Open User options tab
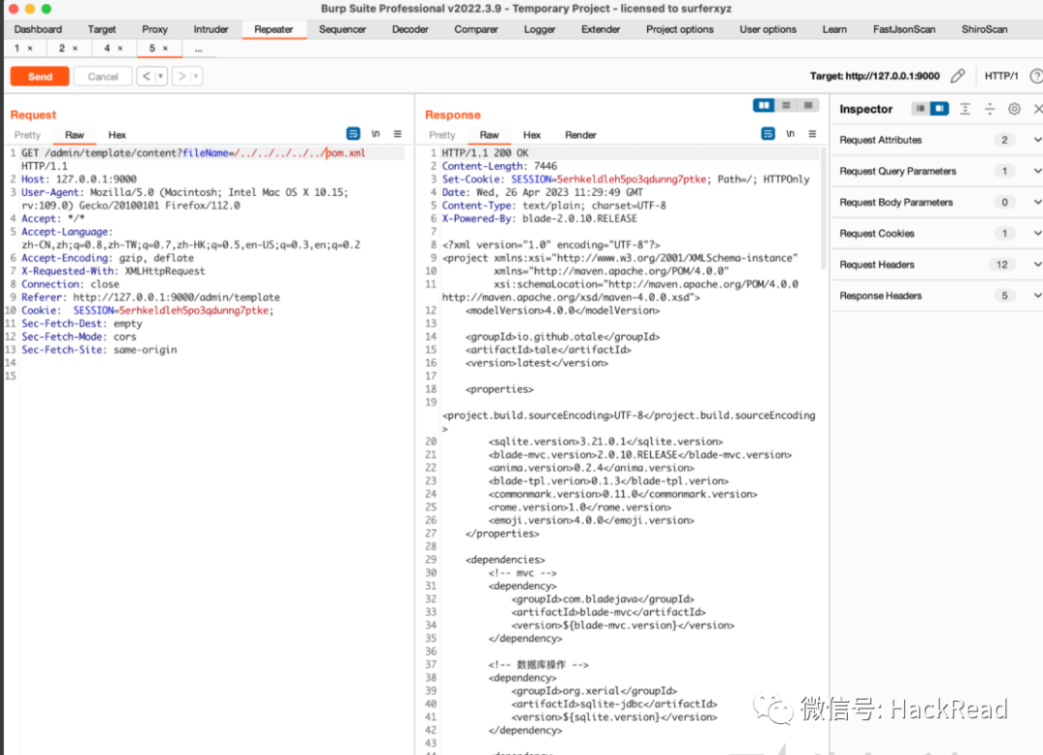 point(768,29)
